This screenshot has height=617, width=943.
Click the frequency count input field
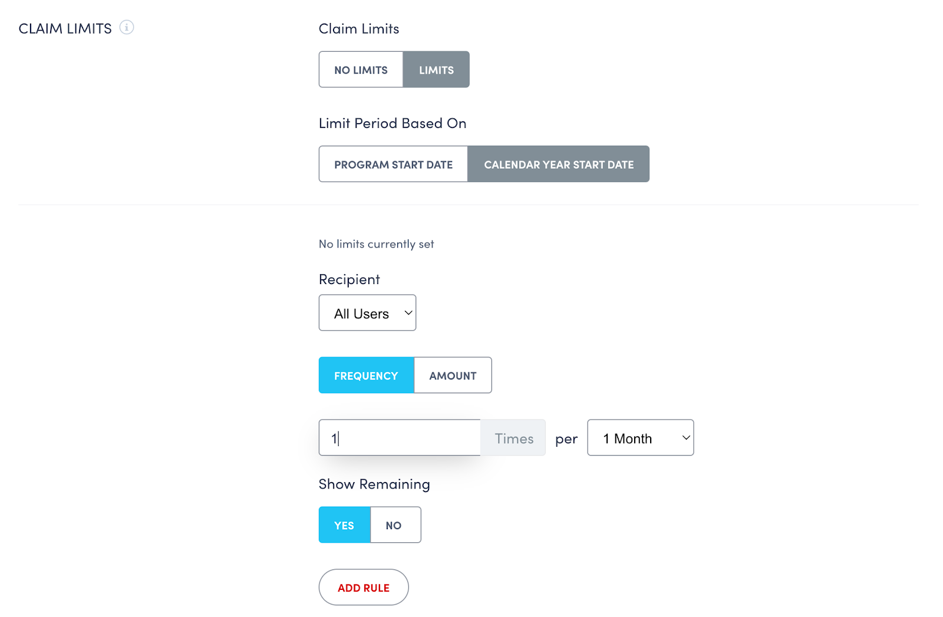pos(400,438)
